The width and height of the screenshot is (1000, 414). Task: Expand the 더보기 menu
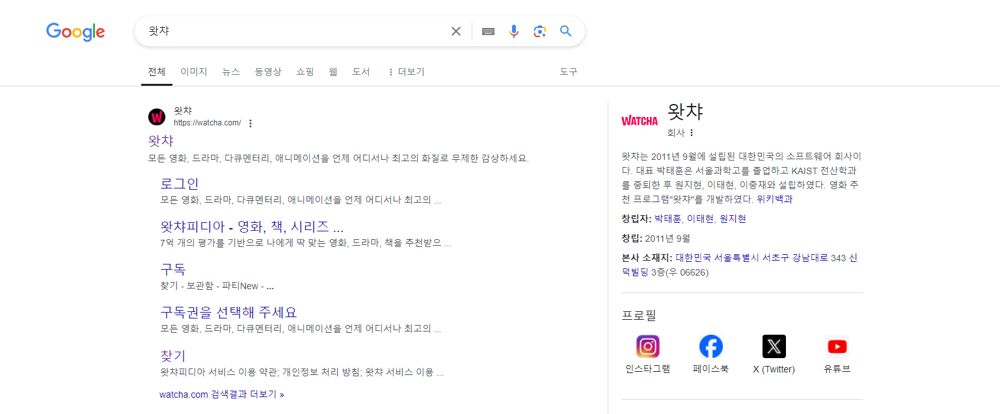click(406, 72)
